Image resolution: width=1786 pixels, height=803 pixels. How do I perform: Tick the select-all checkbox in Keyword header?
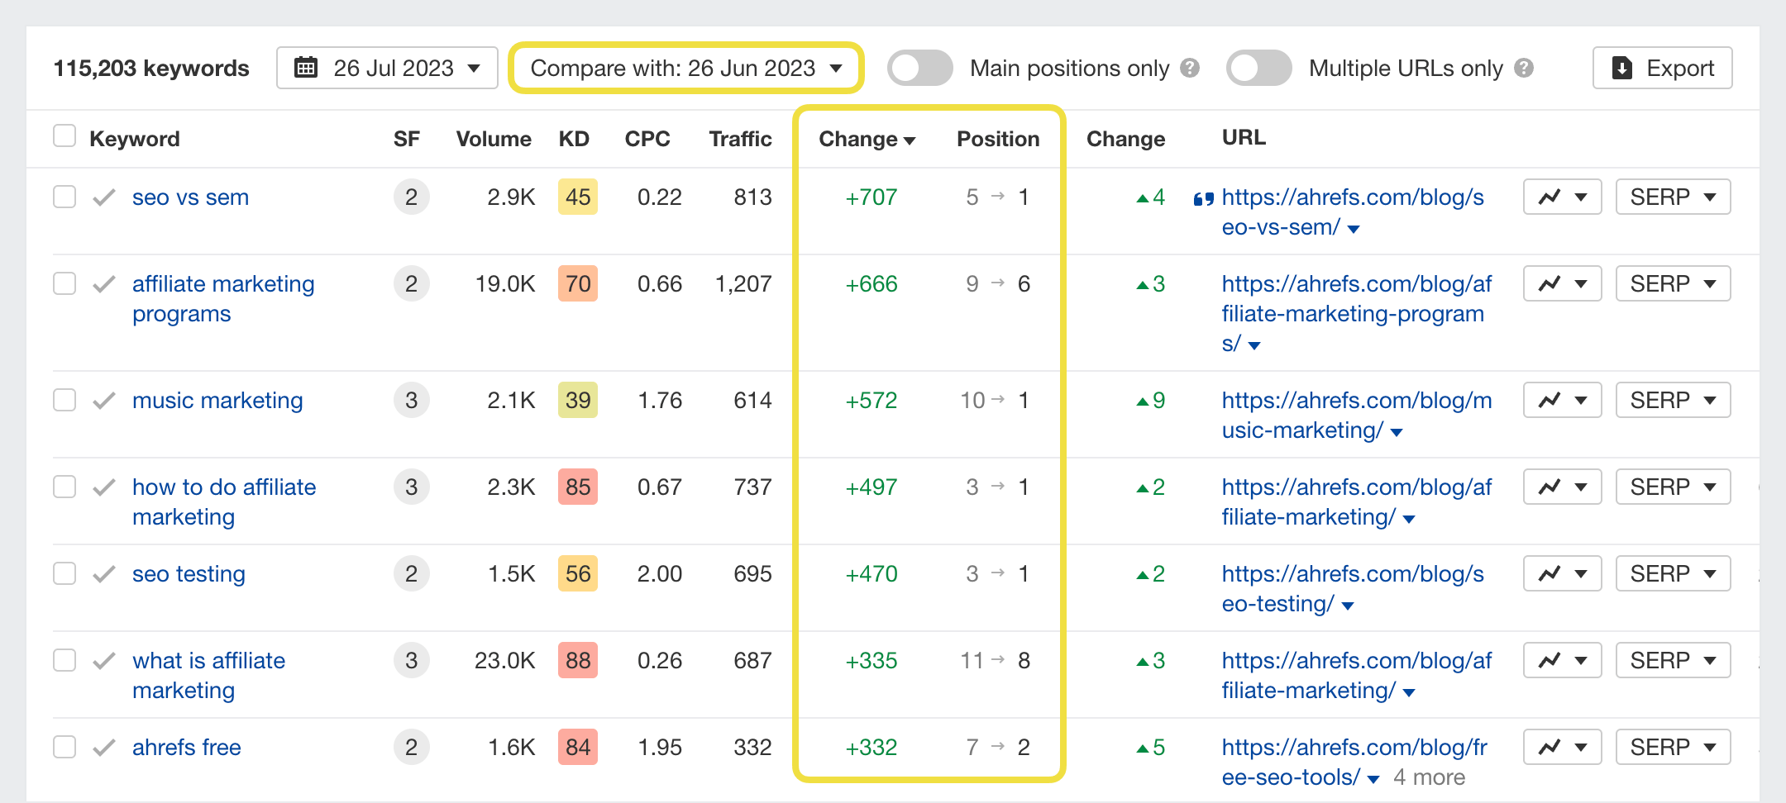(x=64, y=136)
